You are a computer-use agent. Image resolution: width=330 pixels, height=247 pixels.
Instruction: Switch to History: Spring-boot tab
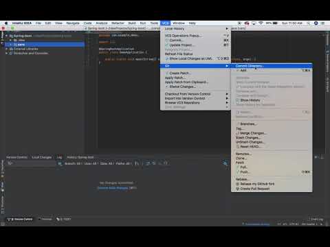(80, 157)
